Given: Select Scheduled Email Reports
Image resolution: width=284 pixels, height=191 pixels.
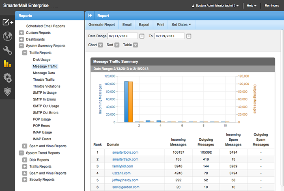Looking at the screenshot, I should pos(45,26).
